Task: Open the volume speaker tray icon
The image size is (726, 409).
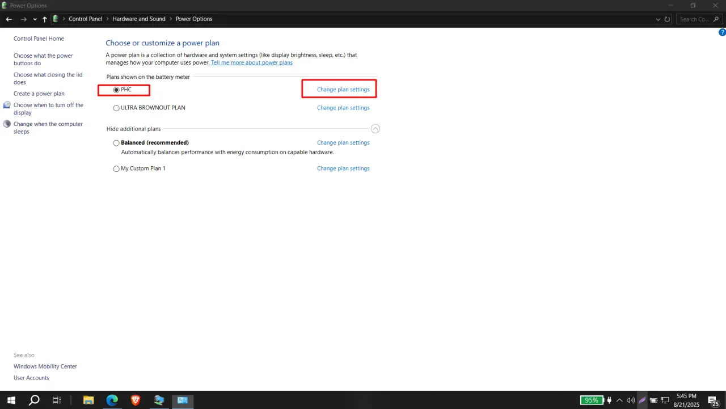Action: [630, 400]
